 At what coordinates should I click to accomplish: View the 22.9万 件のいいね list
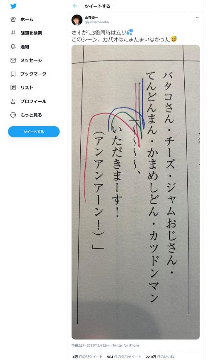(x=160, y=357)
